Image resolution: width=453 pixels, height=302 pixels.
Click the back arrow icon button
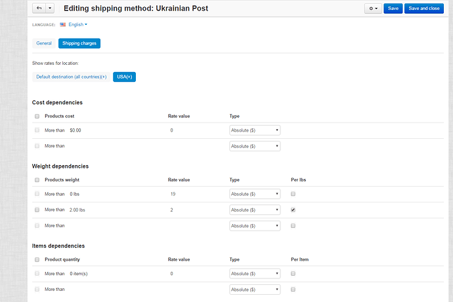[x=39, y=8]
